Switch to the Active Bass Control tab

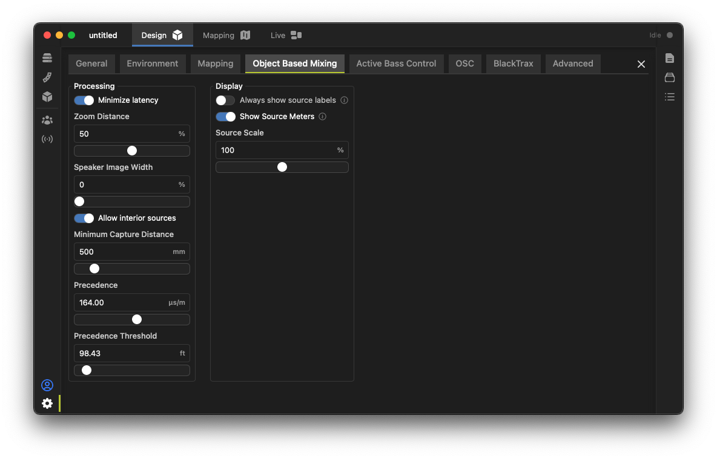pos(396,63)
